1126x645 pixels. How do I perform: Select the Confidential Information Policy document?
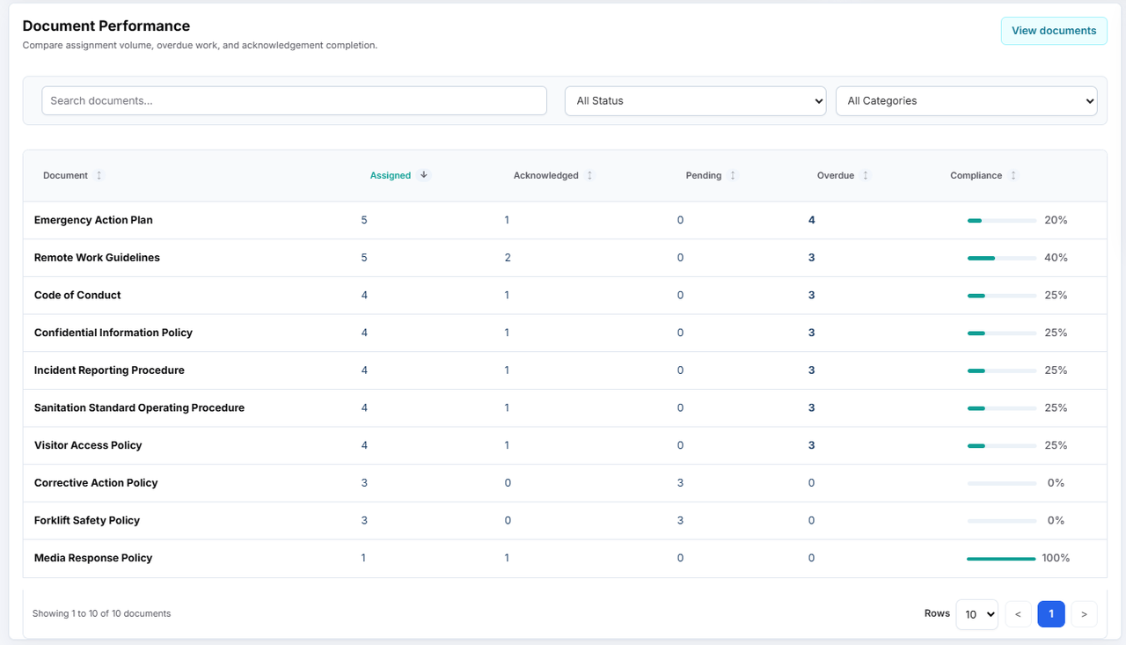113,333
